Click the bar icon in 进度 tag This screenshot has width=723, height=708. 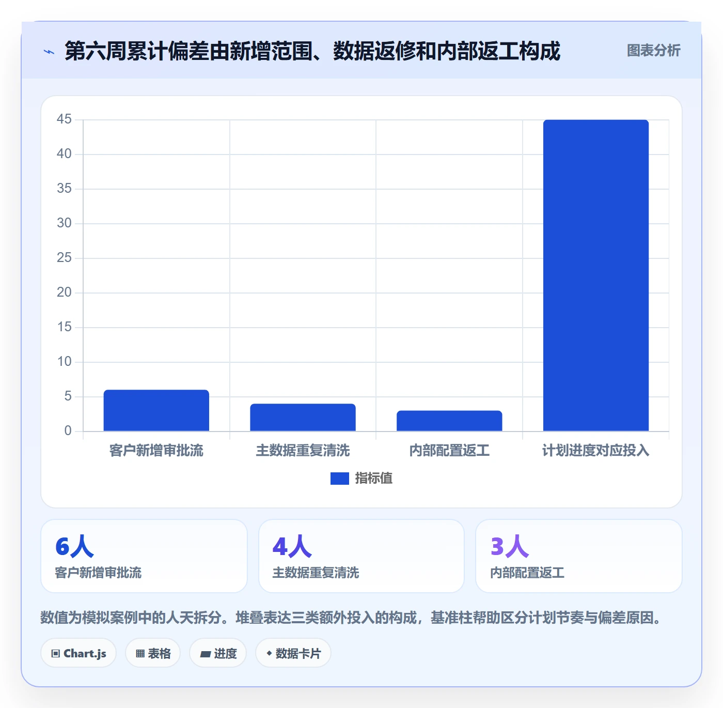coord(205,654)
